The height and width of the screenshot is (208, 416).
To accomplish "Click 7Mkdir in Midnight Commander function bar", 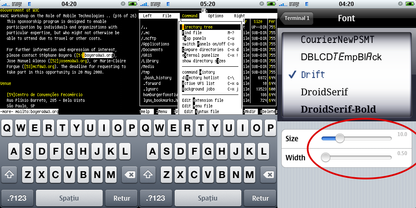I will [250, 112].
